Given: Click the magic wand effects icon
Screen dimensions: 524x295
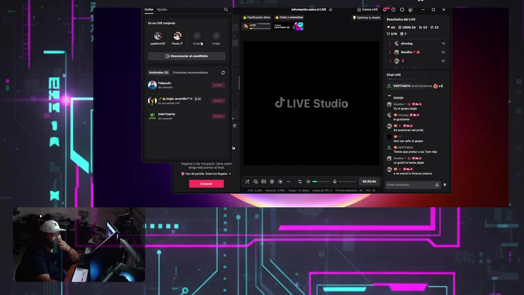Looking at the screenshot, I should [x=247, y=182].
